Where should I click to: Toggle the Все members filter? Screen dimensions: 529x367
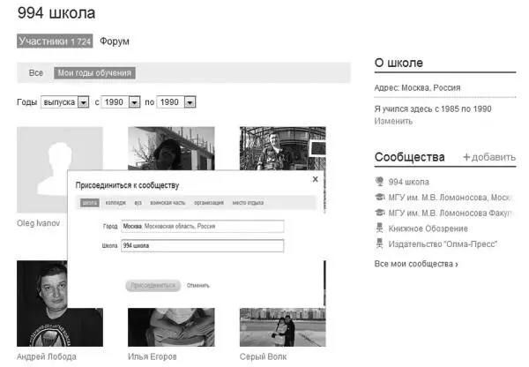[x=36, y=73]
